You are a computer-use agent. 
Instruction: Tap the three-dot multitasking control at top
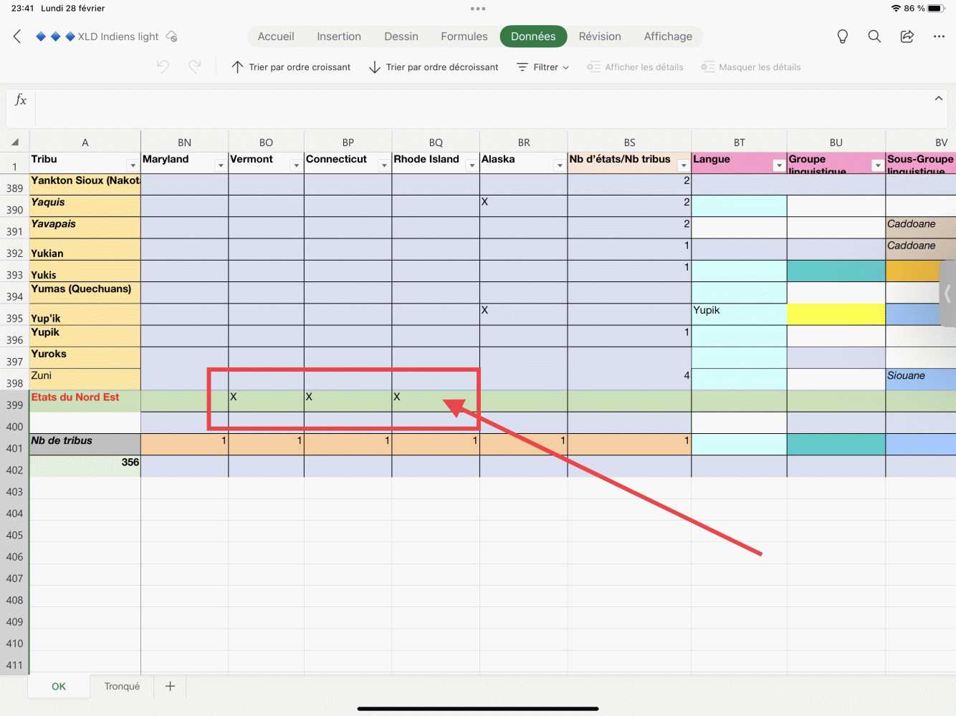pos(478,9)
